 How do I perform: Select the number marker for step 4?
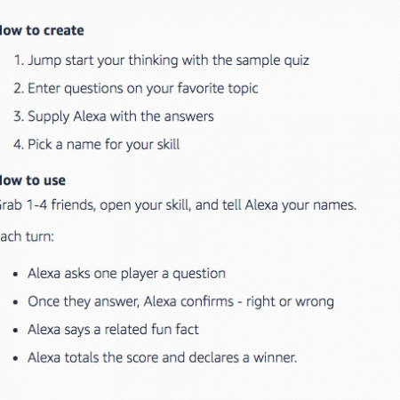[19, 145]
